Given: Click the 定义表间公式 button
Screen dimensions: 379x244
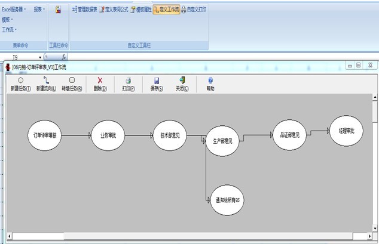Looking at the screenshot, I should pyautogui.click(x=114, y=10).
